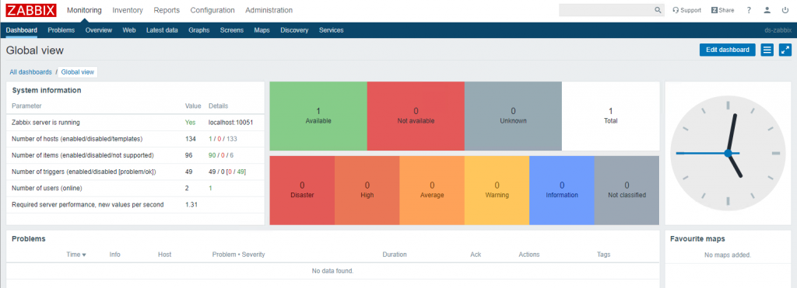Open the Discovery submenu
Image resolution: width=797 pixels, height=288 pixels.
[294, 30]
